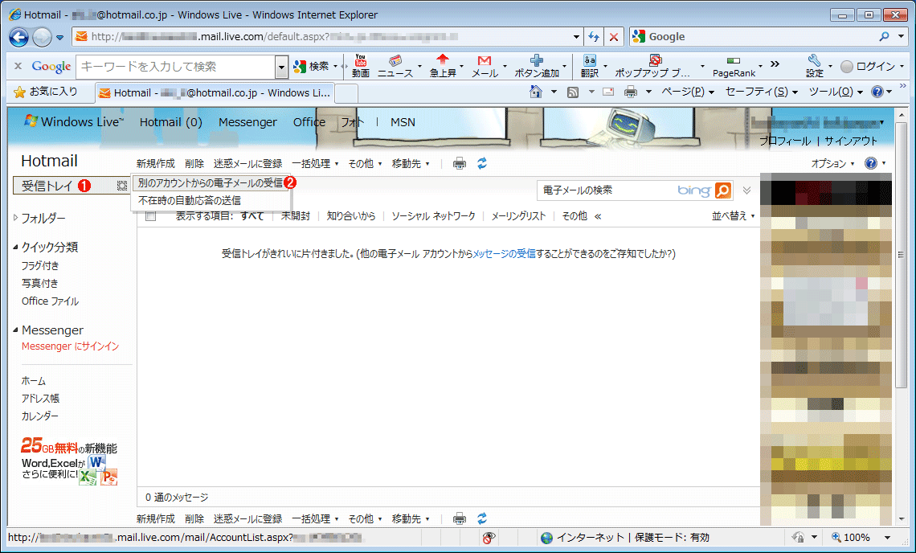
Task: Expand the search options double chevron
Action: click(746, 190)
